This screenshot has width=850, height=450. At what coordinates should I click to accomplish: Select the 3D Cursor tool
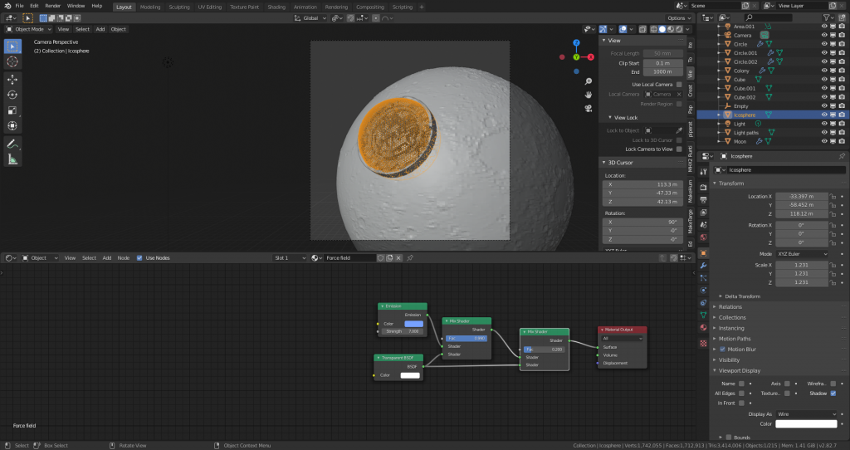click(x=12, y=61)
